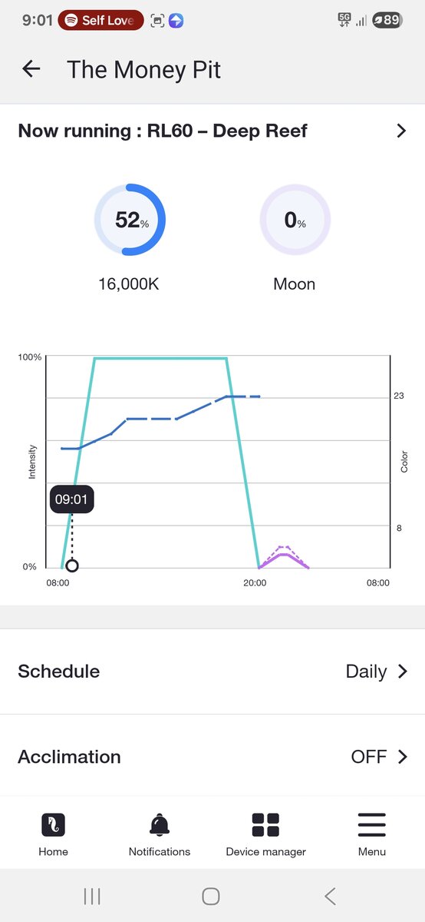
Task: Select the 52% 16,000K intensity dial
Action: click(130, 220)
